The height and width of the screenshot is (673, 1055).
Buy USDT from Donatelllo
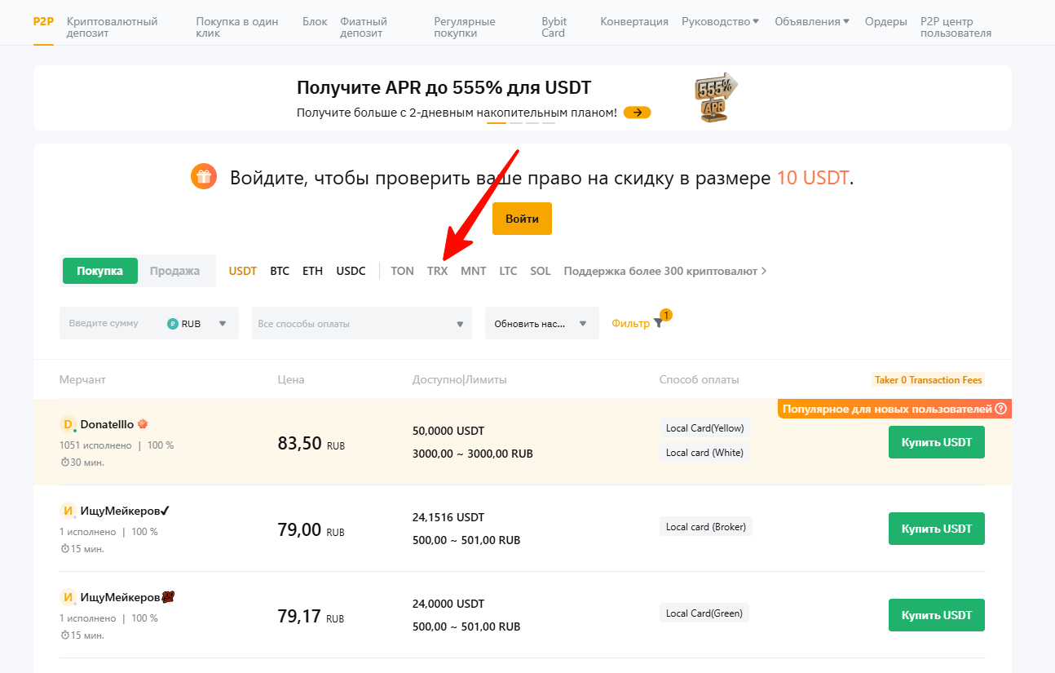click(x=936, y=442)
